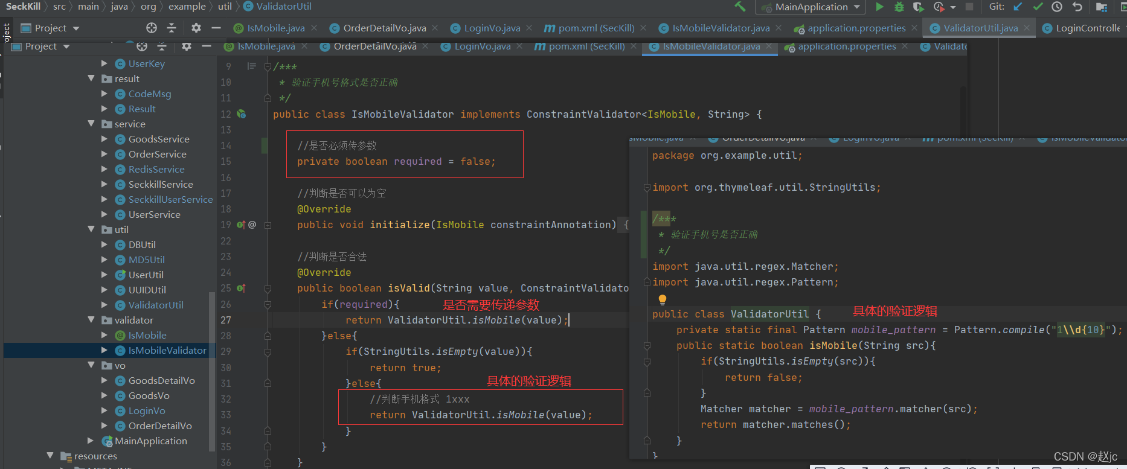Collapse the service folder arrow

click(x=91, y=124)
